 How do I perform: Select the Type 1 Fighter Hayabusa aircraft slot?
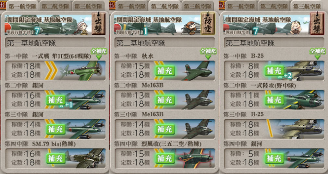point(55,70)
